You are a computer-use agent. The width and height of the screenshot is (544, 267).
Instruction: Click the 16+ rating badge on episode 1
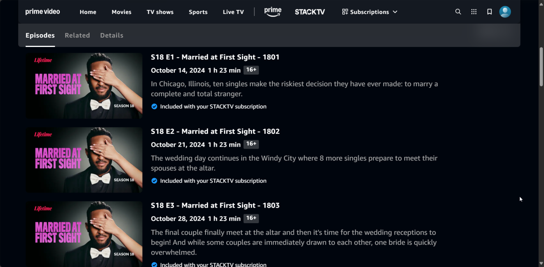pos(251,70)
